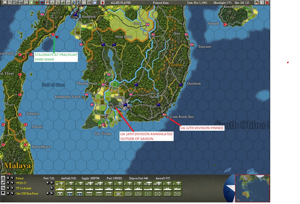300x204 pixels.
Task: Select the first land unit HQ flag cell
Action: [60, 194]
